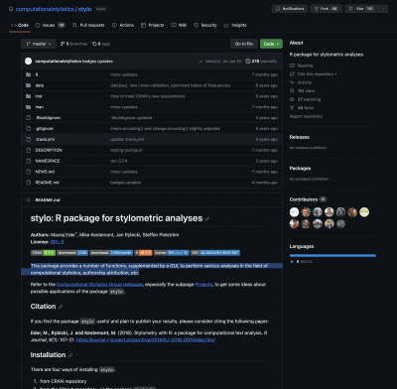
Task: Click the anchor link icon beside stylo heading
Action: point(207,219)
